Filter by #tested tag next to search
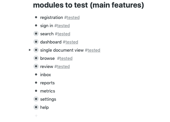 (62, 34)
